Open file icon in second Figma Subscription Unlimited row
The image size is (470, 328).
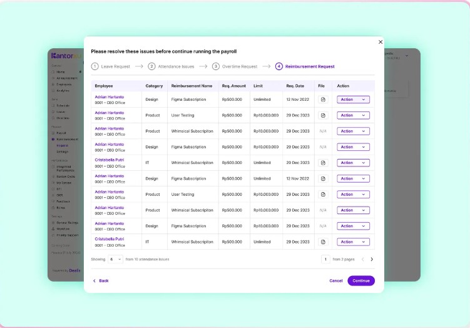click(x=323, y=178)
